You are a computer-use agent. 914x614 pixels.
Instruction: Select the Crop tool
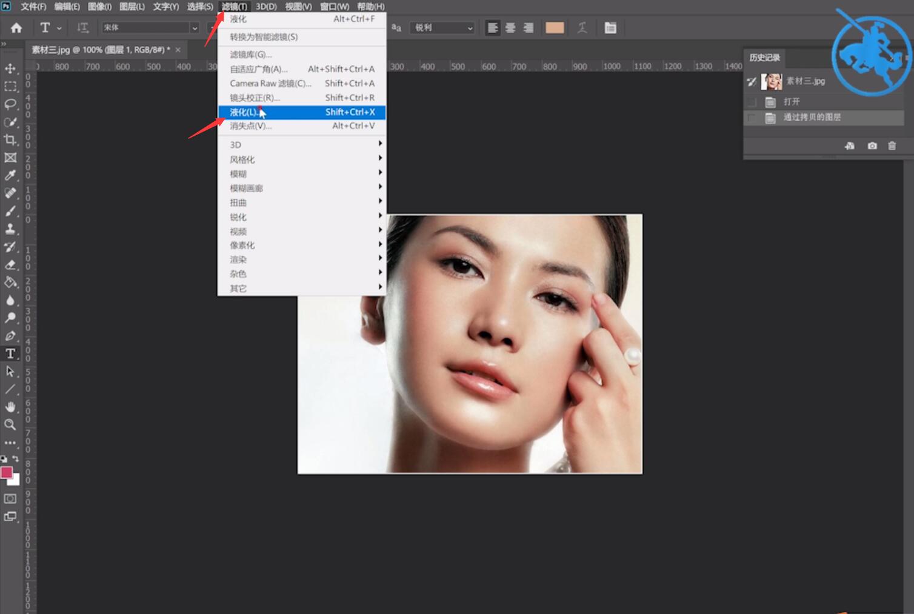pos(10,140)
